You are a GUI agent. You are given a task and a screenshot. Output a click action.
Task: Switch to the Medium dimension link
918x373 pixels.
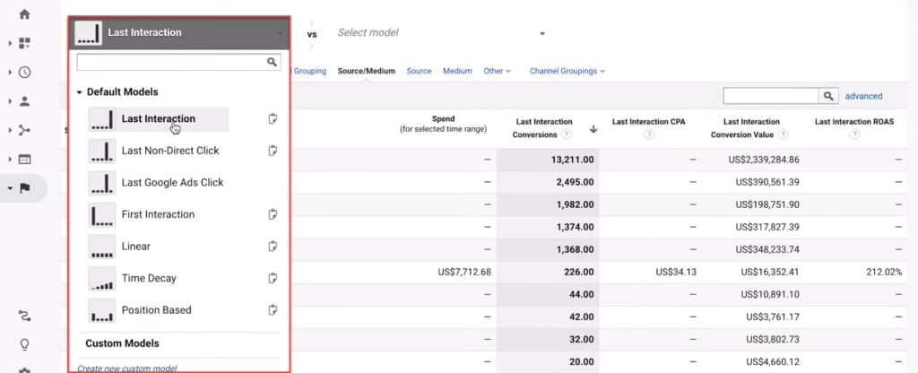pyautogui.click(x=457, y=71)
